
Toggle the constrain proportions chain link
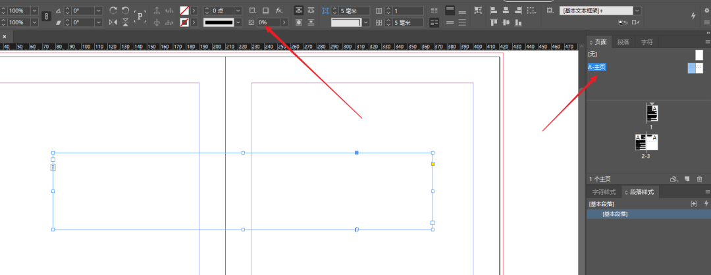coord(45,16)
